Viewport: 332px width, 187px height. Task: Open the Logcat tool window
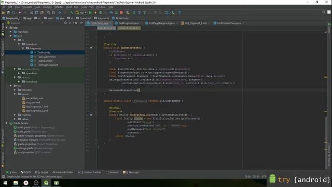[41, 172]
